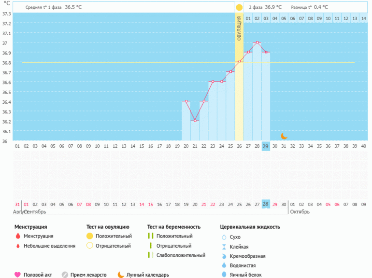Select the red Менструация drop icon
The width and height of the screenshot is (372, 278).
[x=18, y=236]
